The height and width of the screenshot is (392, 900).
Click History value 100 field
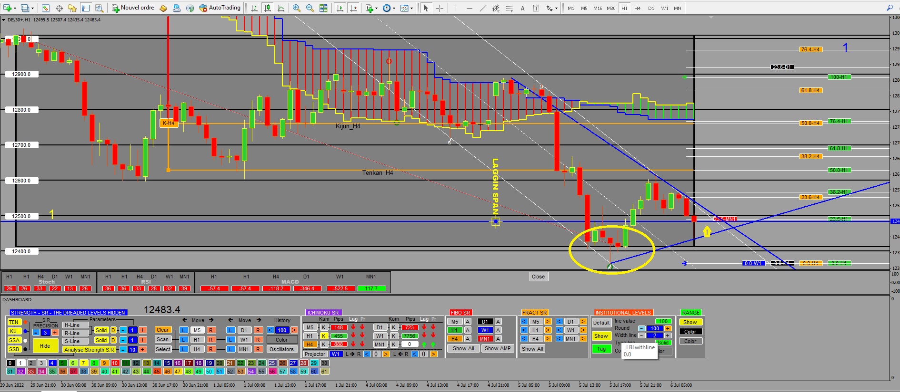[x=282, y=330]
